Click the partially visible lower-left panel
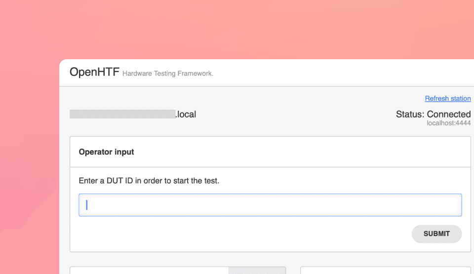The height and width of the screenshot is (274, 474). point(148,271)
